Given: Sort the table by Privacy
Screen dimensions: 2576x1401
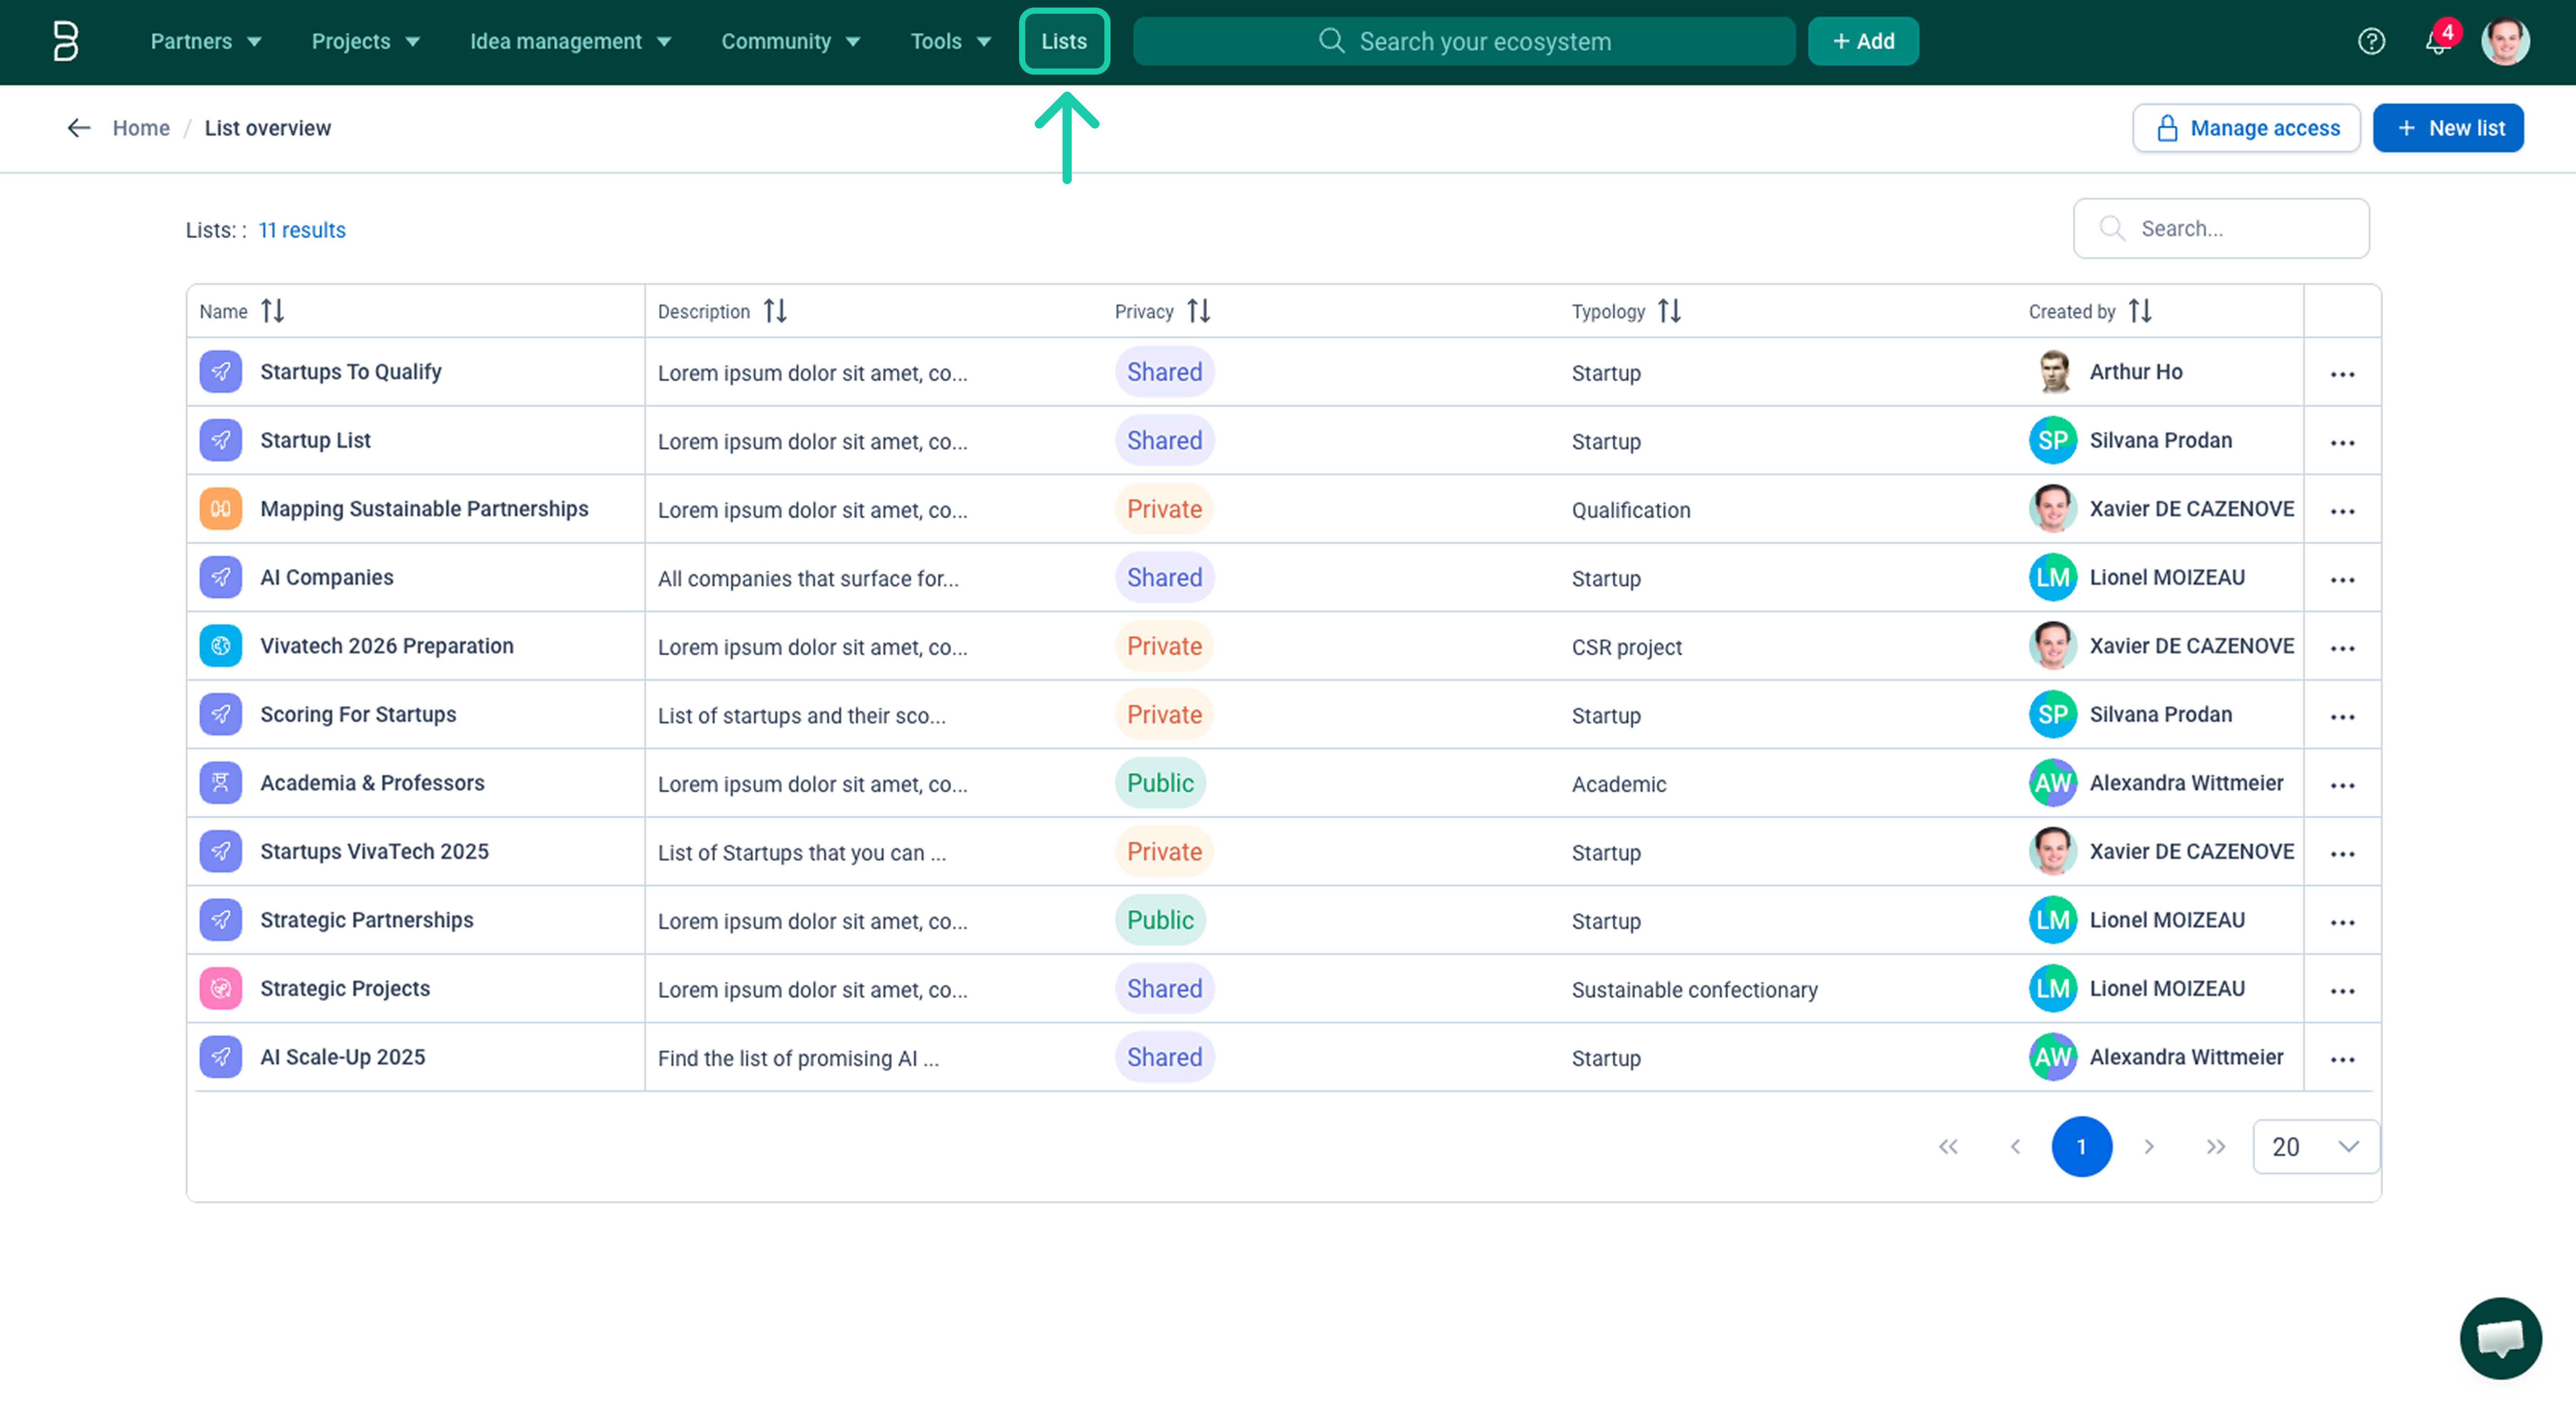Looking at the screenshot, I should (1199, 311).
